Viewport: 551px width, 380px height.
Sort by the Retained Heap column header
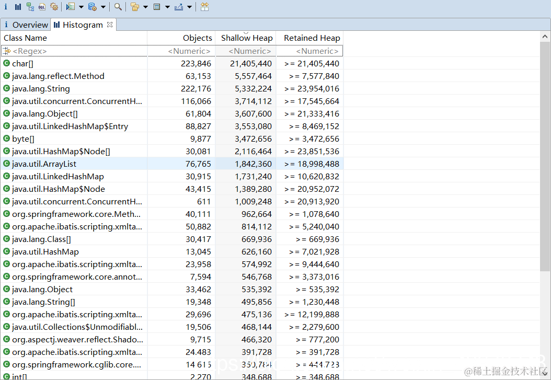[309, 38]
